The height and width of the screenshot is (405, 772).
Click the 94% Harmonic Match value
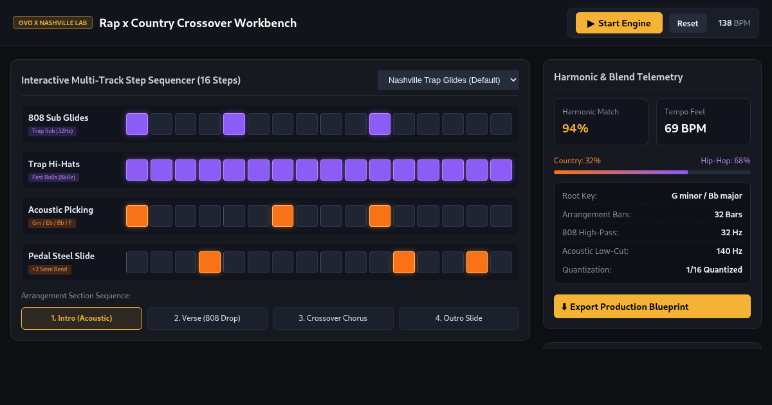tap(575, 129)
